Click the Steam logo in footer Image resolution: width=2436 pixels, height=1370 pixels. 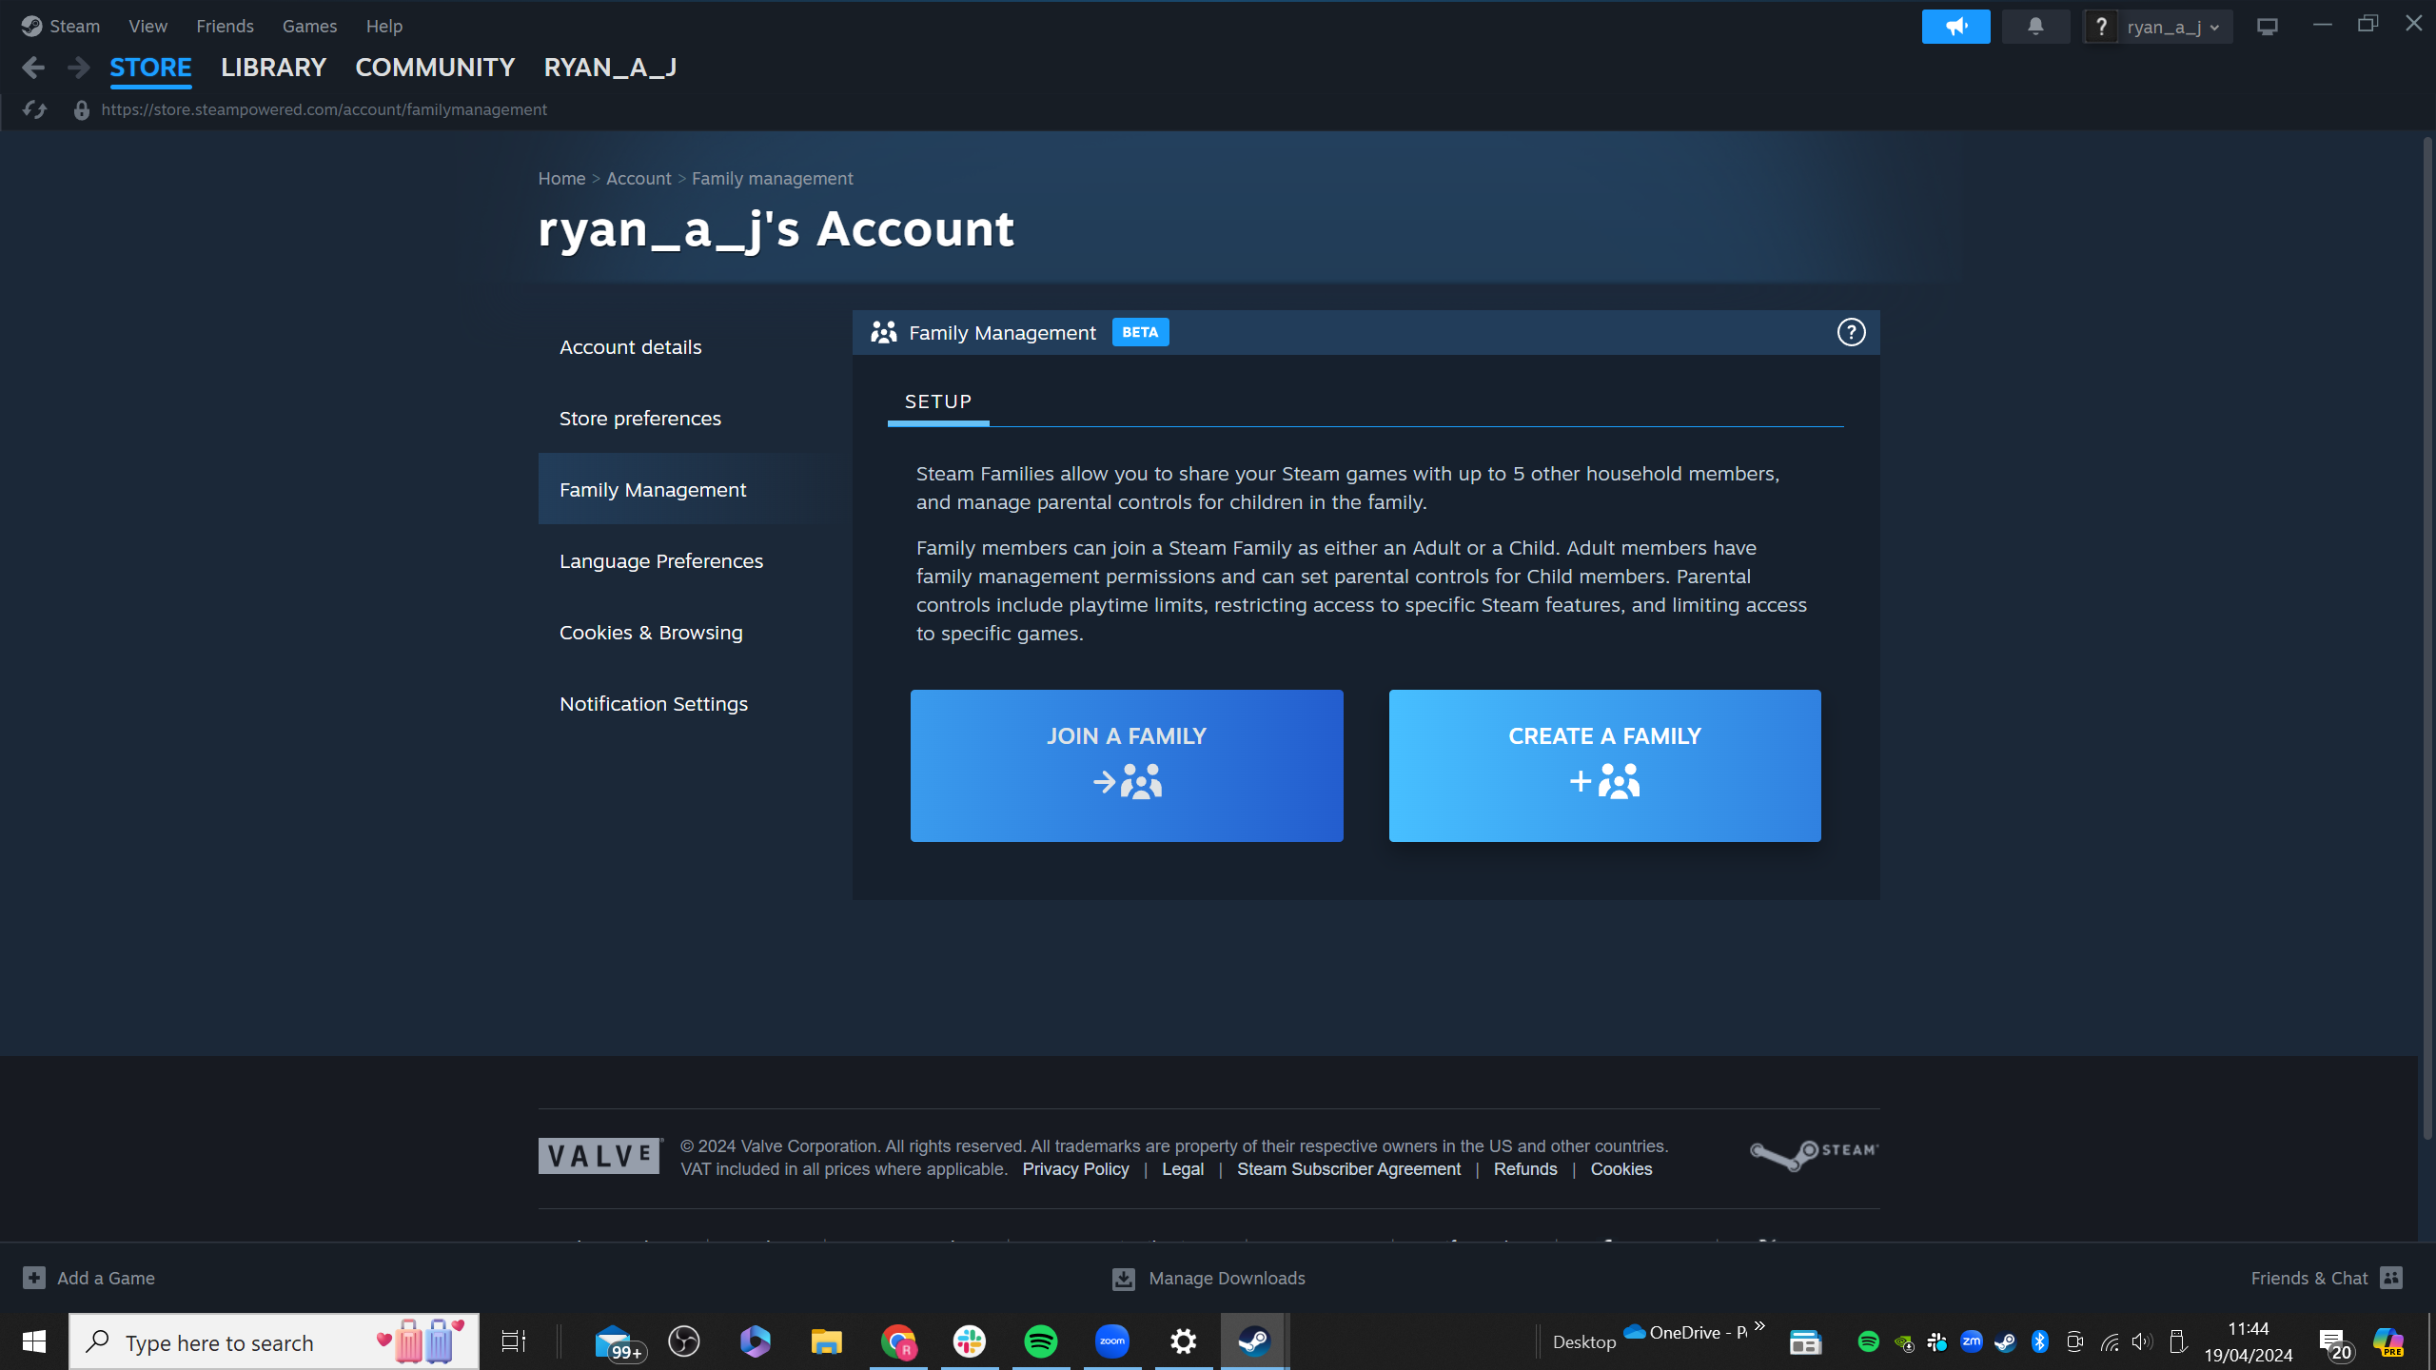(1814, 1155)
